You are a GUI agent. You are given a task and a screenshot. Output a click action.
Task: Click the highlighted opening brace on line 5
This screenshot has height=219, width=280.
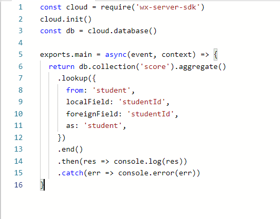pyautogui.click(x=216, y=55)
